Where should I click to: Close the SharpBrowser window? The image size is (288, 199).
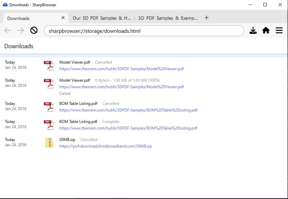(280, 5)
